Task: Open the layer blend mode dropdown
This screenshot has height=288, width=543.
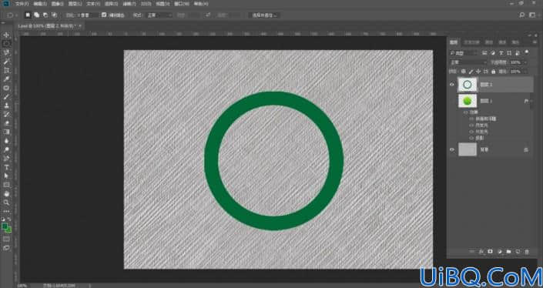Action: click(468, 62)
